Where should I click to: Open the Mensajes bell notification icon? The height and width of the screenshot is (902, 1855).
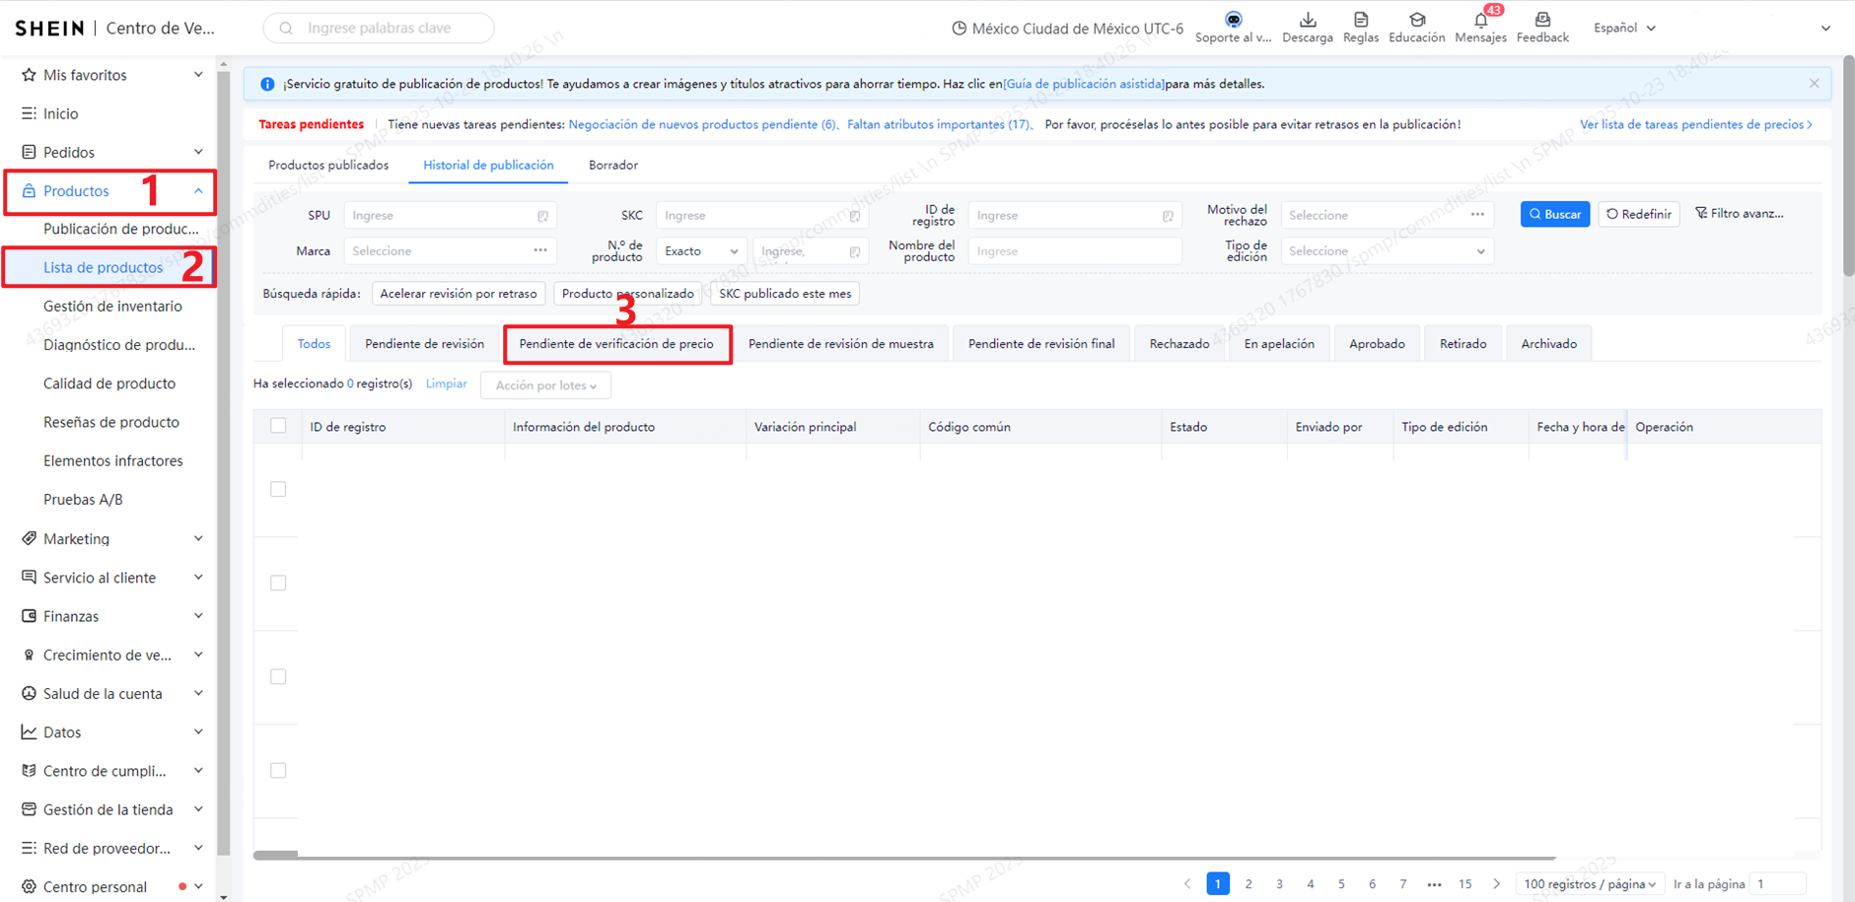[1480, 21]
